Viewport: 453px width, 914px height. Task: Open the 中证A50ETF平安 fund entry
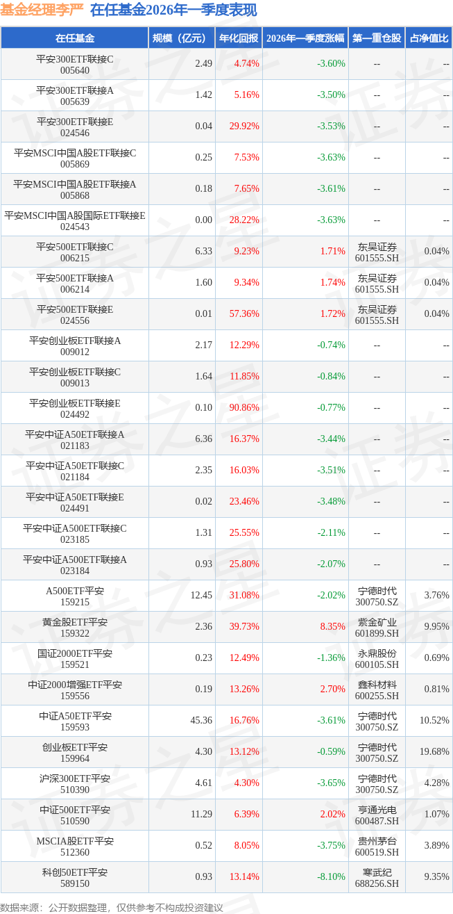(x=75, y=716)
